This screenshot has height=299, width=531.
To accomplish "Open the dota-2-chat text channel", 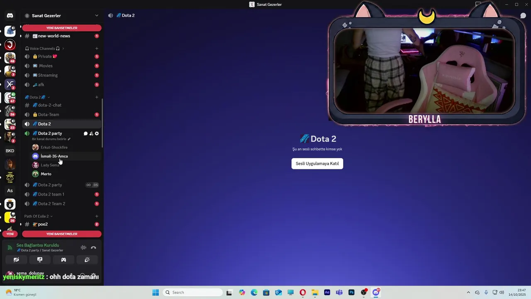I will pyautogui.click(x=62, y=105).
